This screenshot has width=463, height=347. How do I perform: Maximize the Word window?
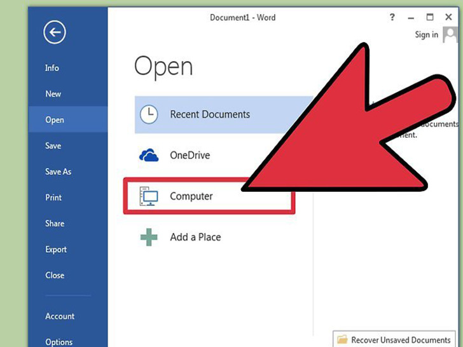(430, 17)
